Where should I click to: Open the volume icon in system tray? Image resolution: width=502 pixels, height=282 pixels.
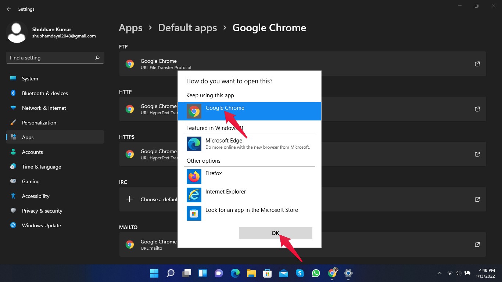point(458,273)
